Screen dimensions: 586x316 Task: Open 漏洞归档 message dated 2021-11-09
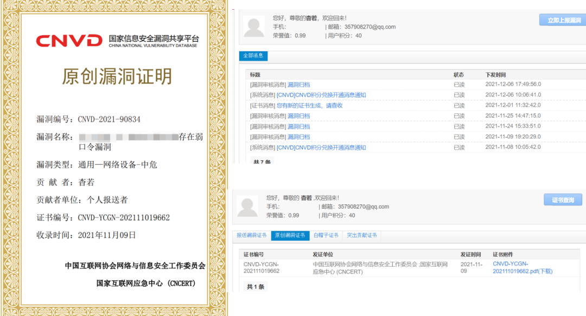[x=298, y=137]
